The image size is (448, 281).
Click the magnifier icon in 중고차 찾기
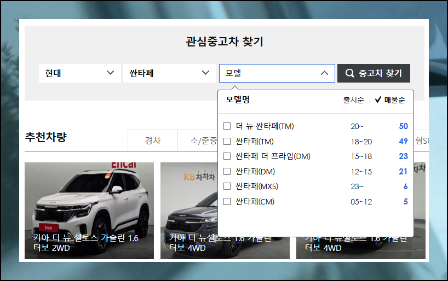(x=349, y=73)
